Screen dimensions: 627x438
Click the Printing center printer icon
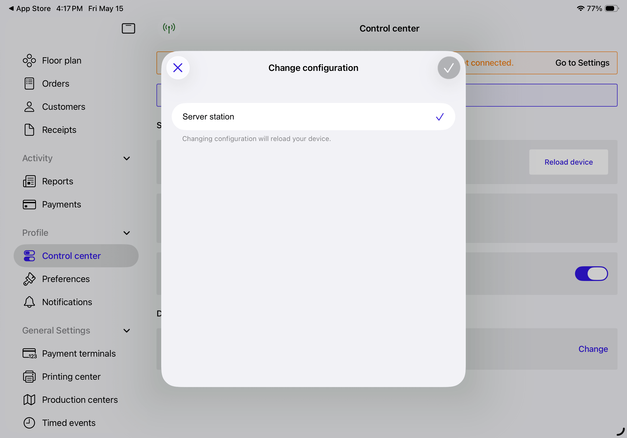point(29,377)
